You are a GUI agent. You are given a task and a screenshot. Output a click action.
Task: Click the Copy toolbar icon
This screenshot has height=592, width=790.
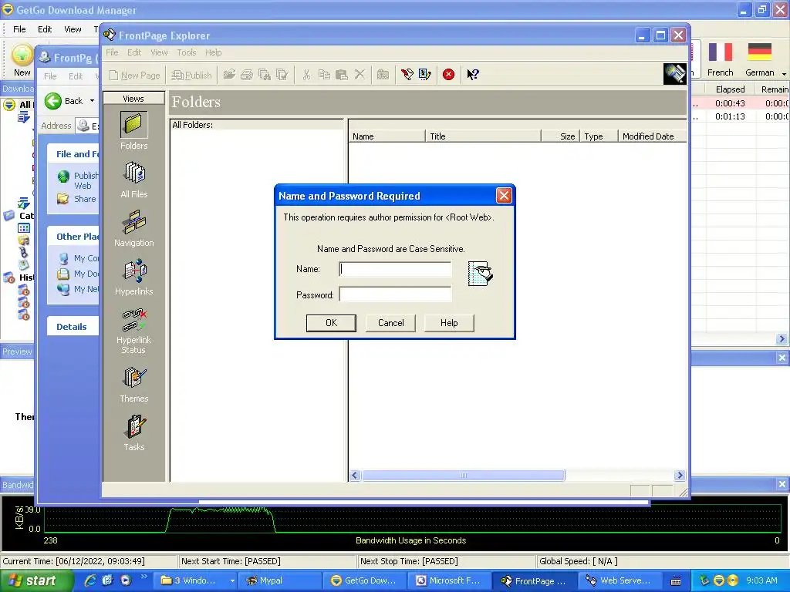[x=324, y=75]
